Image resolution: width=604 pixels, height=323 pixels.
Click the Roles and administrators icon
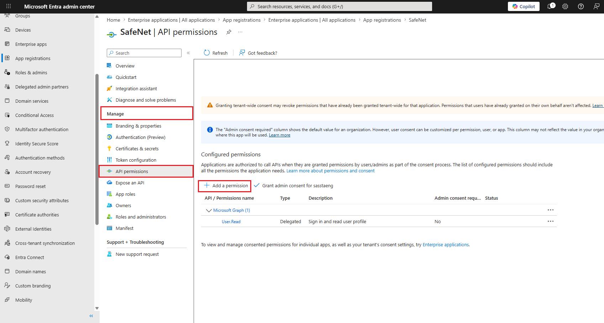[109, 217]
